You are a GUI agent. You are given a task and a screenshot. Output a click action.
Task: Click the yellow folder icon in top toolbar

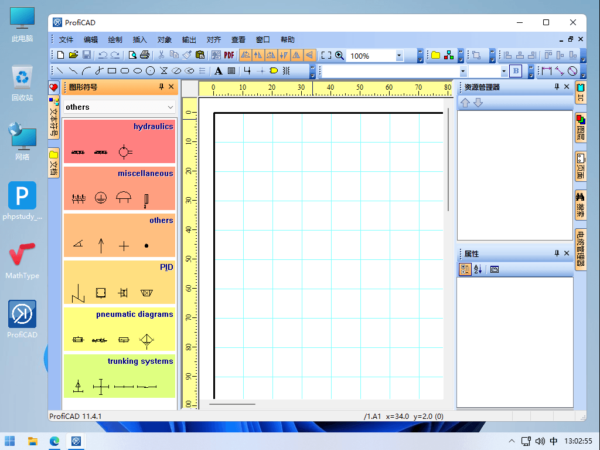[x=435, y=55]
